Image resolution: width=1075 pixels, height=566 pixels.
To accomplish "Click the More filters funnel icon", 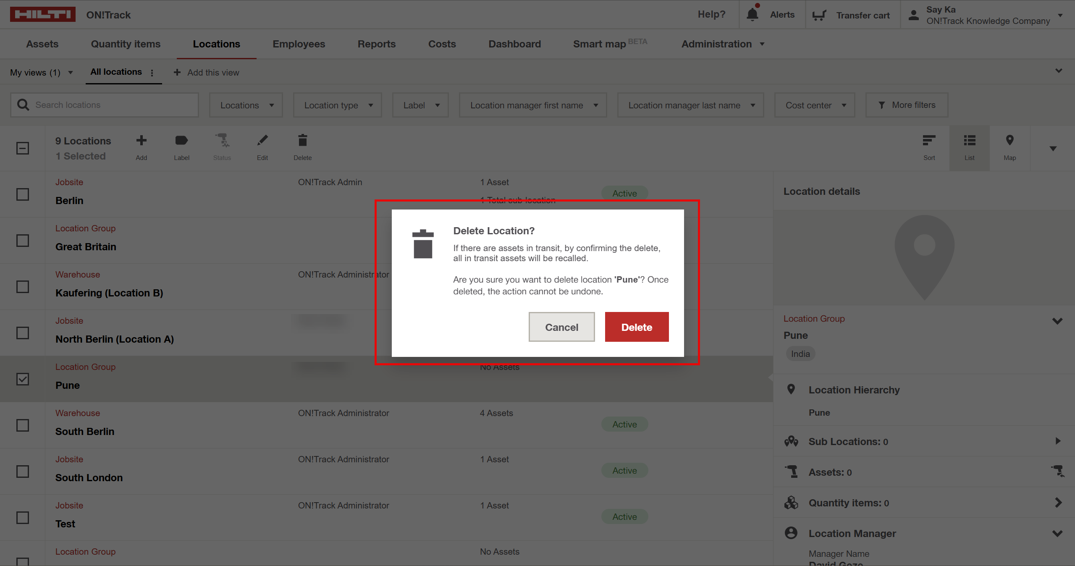I will pos(881,105).
